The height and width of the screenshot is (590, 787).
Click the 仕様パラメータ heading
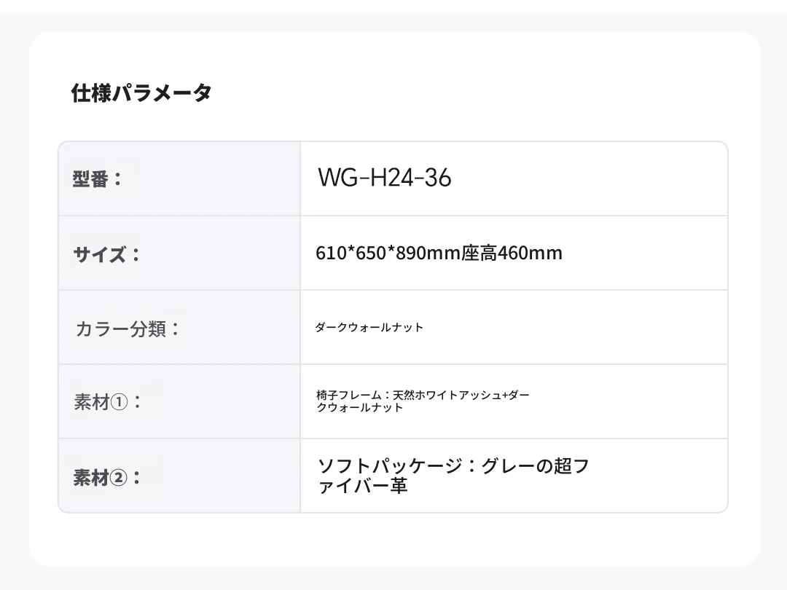141,93
